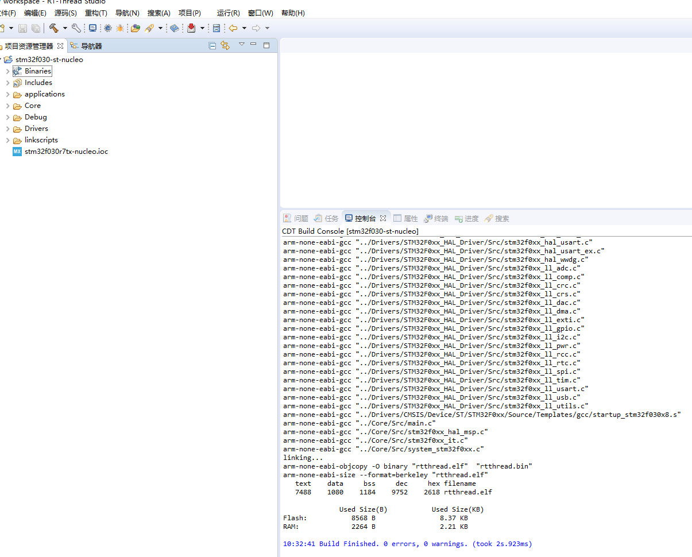Open dropdown arrow next to hammer build icon
The height and width of the screenshot is (557, 692).
(65, 28)
